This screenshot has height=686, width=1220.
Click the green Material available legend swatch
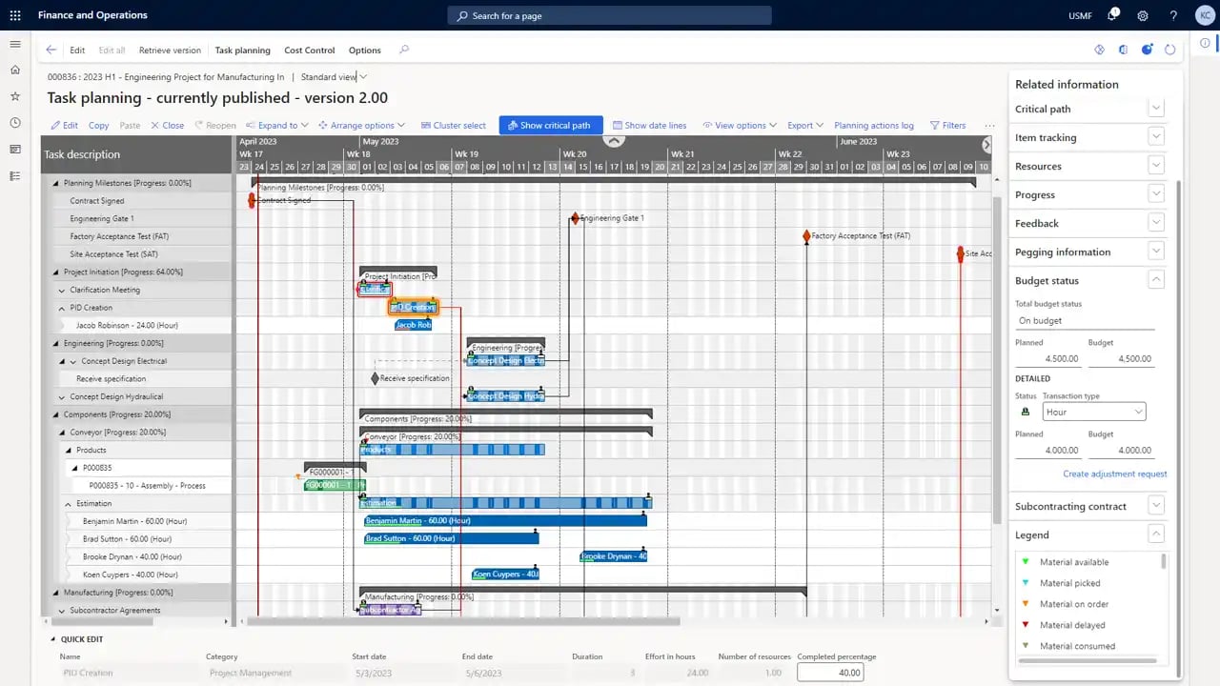click(1025, 561)
